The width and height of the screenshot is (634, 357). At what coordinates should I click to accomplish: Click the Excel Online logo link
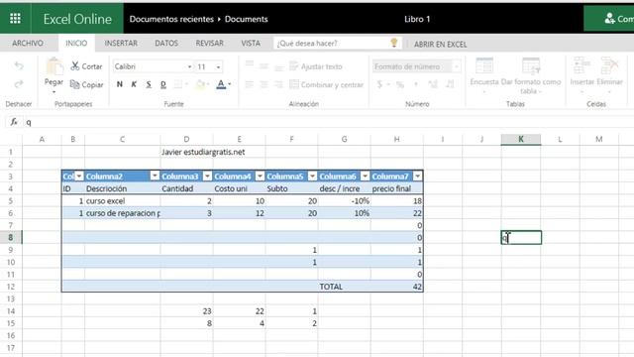pyautogui.click(x=77, y=19)
